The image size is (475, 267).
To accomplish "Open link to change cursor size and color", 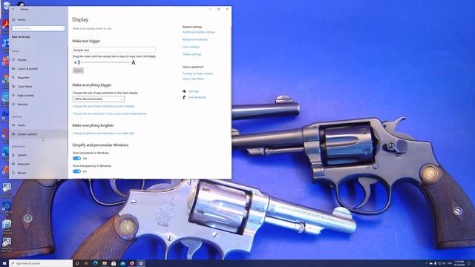I will tap(109, 113).
